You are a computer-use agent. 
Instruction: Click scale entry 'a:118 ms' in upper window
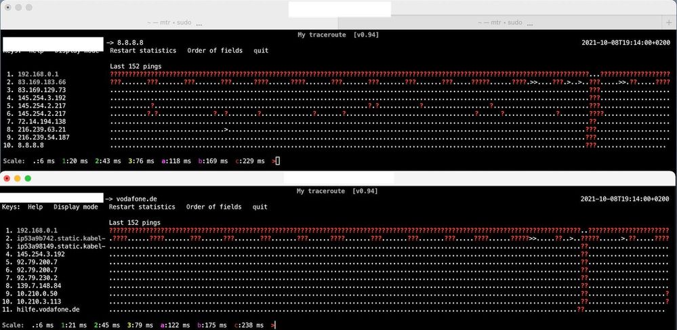pos(176,161)
